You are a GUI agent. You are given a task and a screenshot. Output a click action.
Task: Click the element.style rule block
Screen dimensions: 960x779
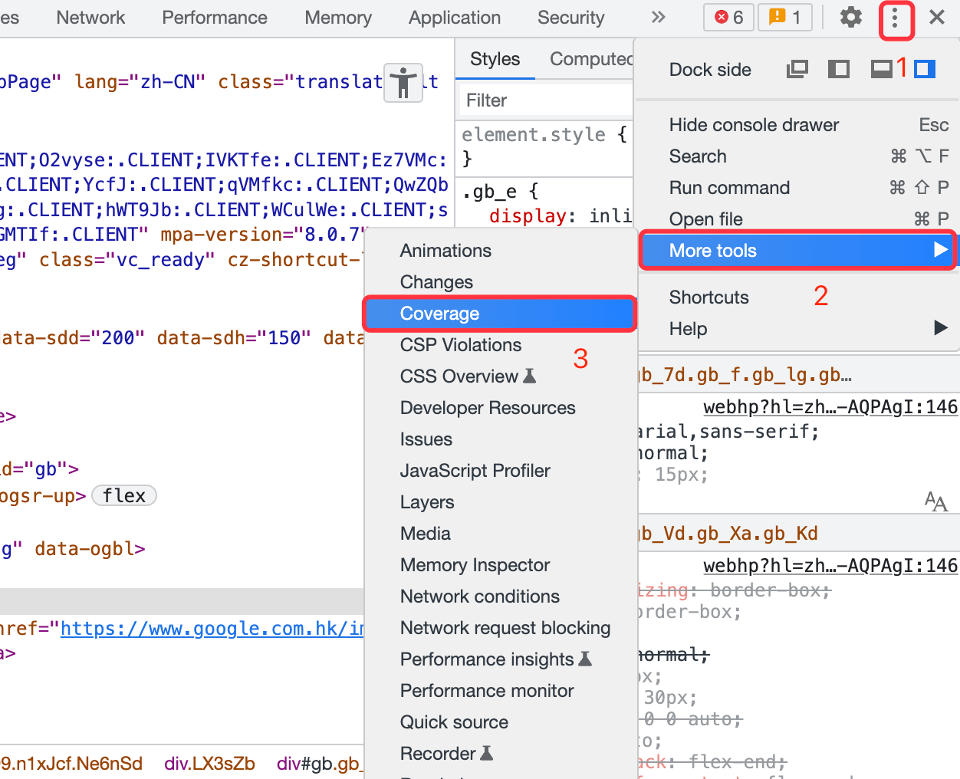click(545, 146)
